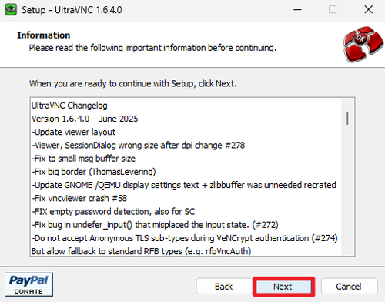Image resolution: width=385 pixels, height=302 pixels.
Task: Place cursor on 'UltraVNC Changelog' line
Action: point(69,106)
